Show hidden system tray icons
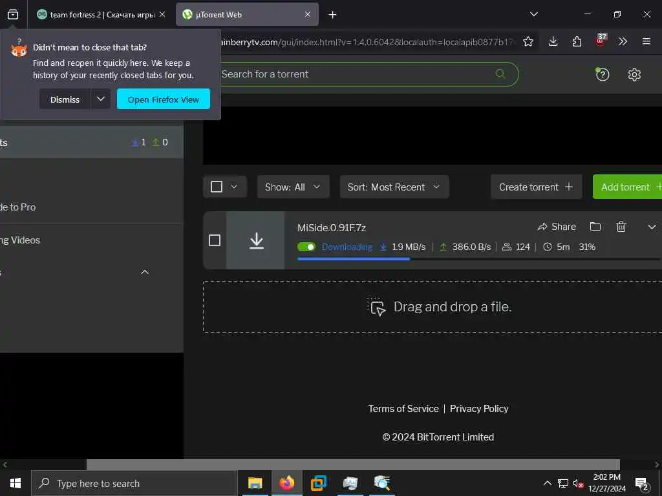662x496 pixels. coord(547,483)
